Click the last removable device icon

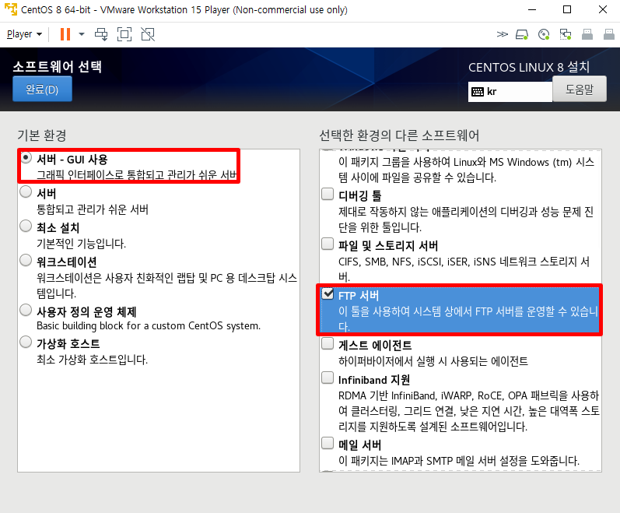pyautogui.click(x=609, y=34)
